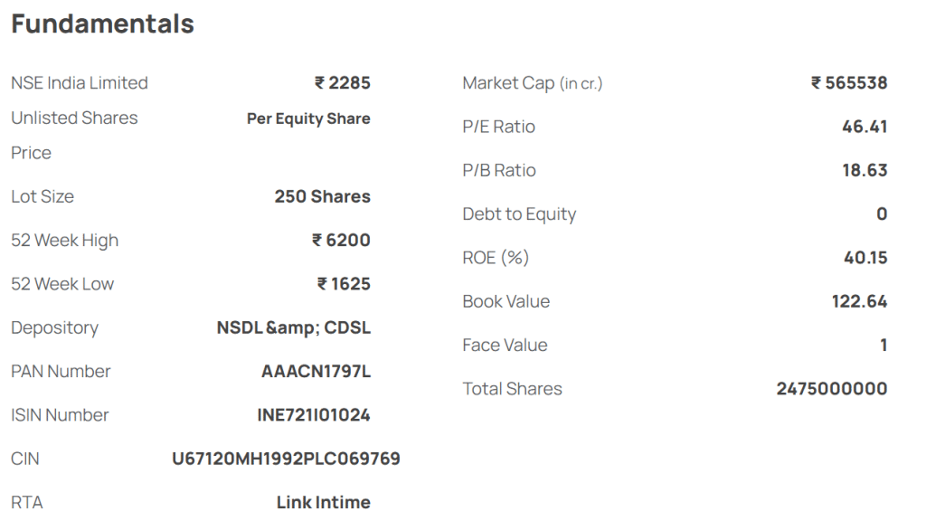This screenshot has width=926, height=512.
Task: Click the Market Cap value ₹ 565538
Action: tap(848, 82)
